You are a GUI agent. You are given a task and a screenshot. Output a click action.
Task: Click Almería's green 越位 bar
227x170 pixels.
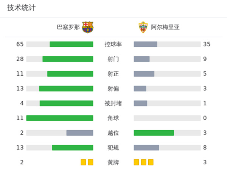click(x=154, y=133)
